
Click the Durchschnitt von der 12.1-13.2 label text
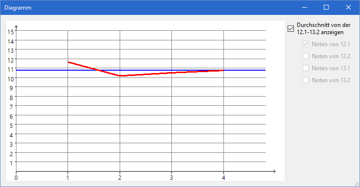[x=324, y=28]
